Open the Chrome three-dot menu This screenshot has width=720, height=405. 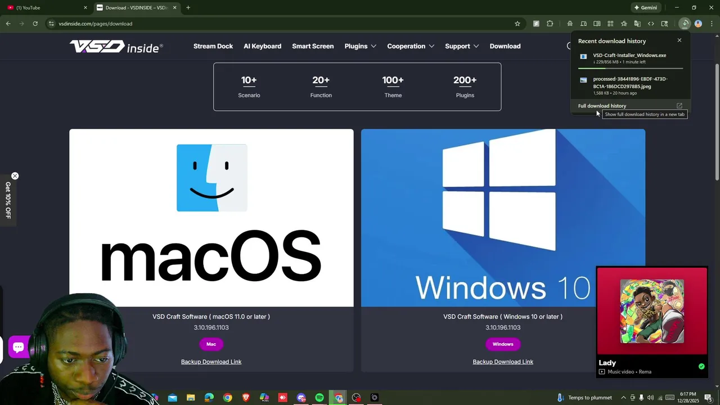pos(711,24)
